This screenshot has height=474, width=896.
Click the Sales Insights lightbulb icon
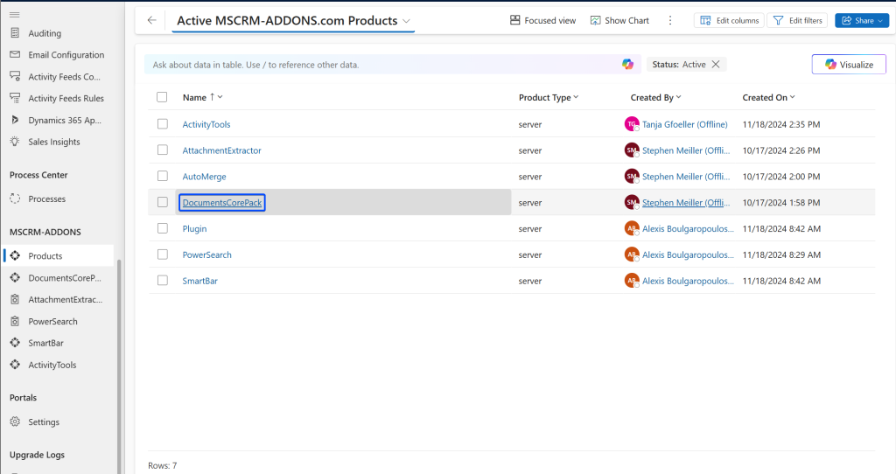[x=15, y=142]
